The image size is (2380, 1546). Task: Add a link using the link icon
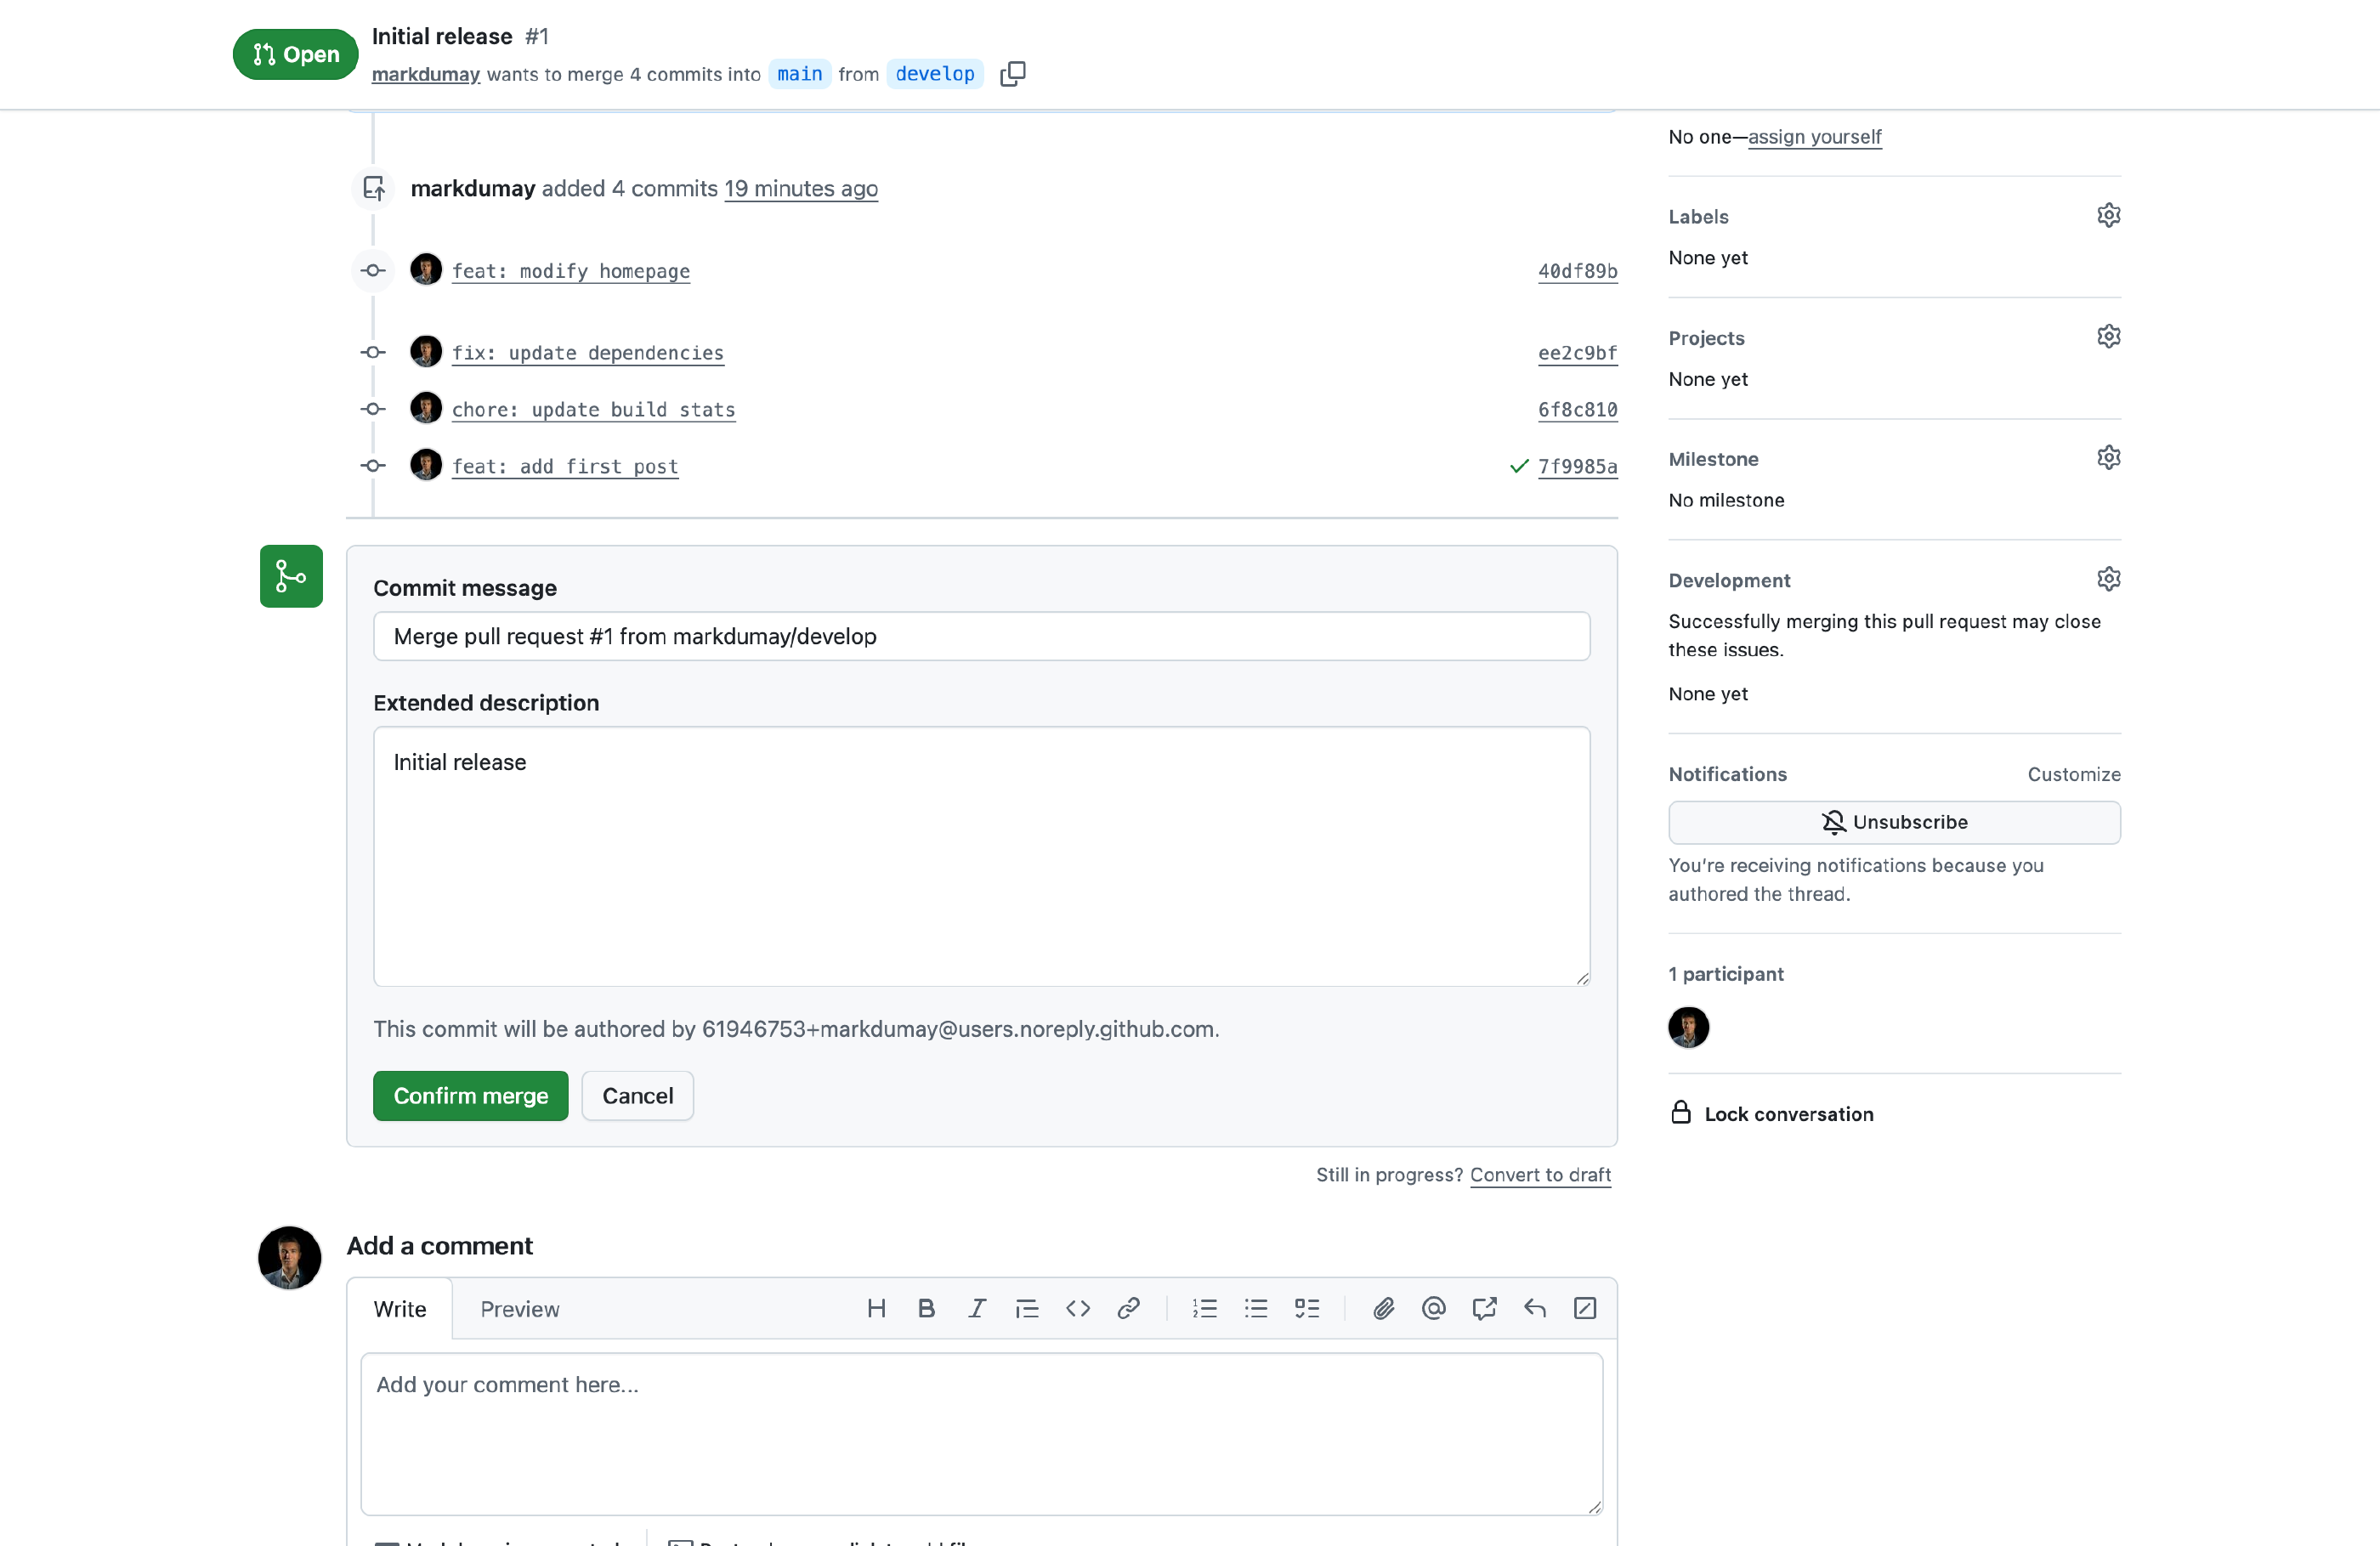[1128, 1308]
